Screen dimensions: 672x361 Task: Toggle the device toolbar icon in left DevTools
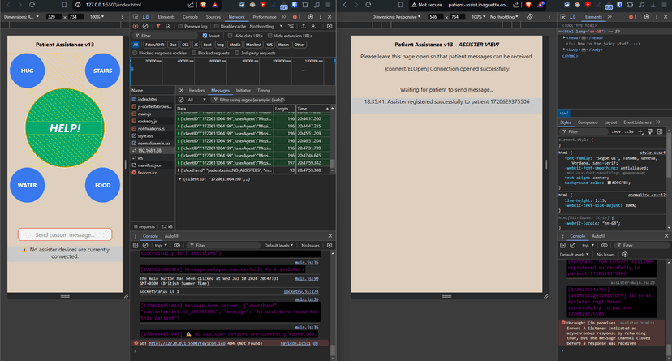(146, 17)
